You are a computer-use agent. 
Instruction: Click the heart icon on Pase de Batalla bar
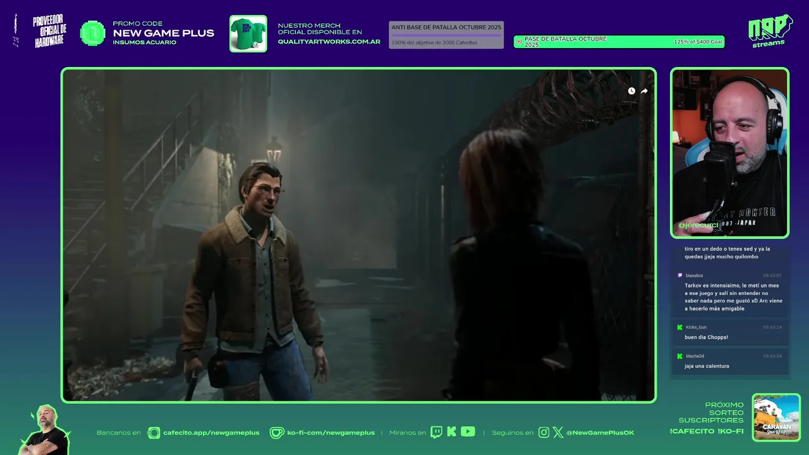(519, 42)
